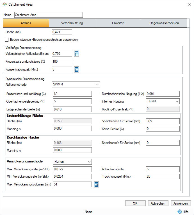Switch to the Regenwasserbecken tab

point(164,23)
